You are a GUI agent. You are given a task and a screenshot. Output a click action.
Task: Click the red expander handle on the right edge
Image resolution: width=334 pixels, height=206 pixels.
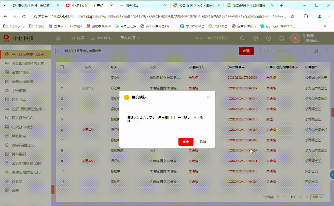(332, 112)
